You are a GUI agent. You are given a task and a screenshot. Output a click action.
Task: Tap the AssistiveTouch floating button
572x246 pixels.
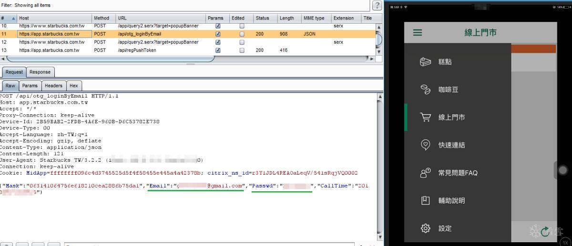click(x=563, y=170)
